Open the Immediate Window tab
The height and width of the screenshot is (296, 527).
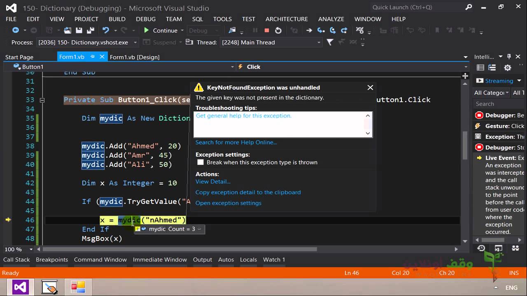(x=160, y=259)
